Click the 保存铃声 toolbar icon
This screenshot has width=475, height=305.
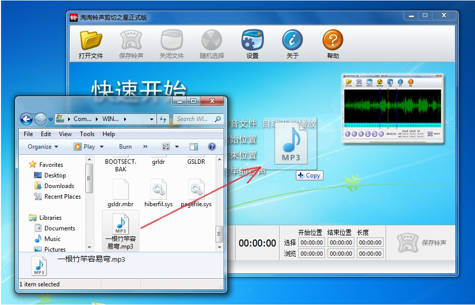131,40
